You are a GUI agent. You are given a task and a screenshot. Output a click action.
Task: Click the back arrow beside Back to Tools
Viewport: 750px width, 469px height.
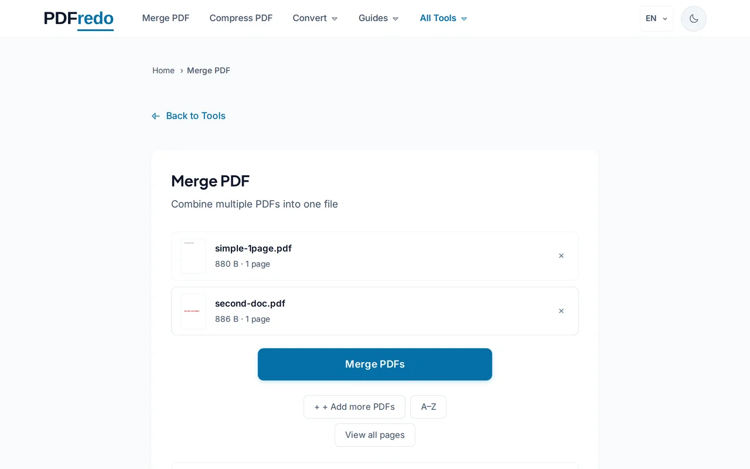pyautogui.click(x=155, y=115)
